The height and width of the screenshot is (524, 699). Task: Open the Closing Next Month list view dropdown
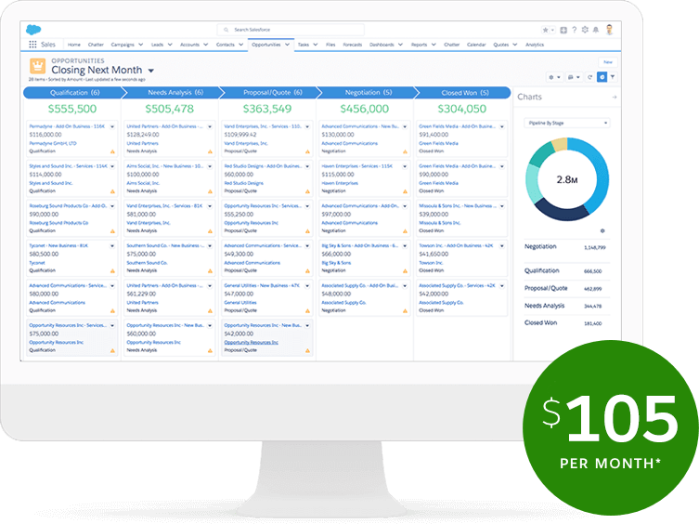click(x=150, y=71)
